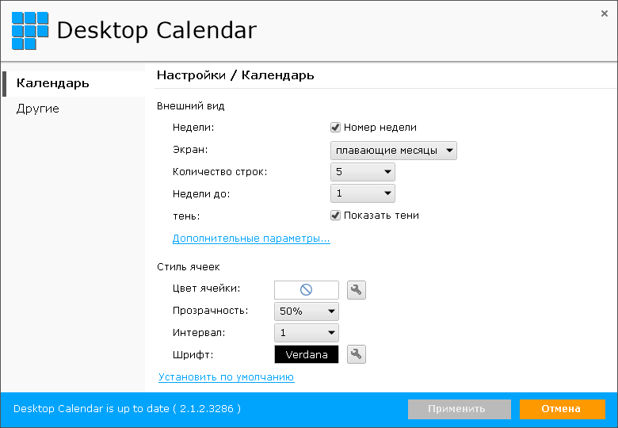Click the Desktop Calendar logo icon
The height and width of the screenshot is (428, 618).
coord(30,31)
